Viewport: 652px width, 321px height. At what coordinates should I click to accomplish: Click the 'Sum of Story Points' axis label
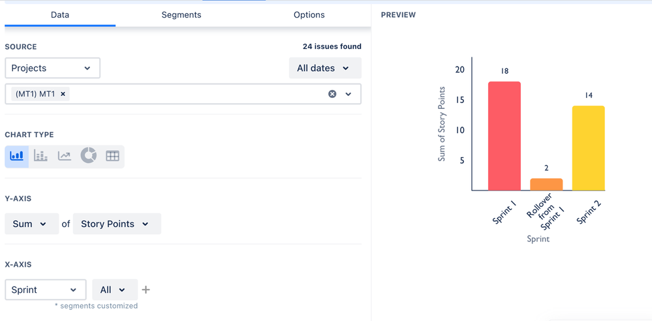[442, 124]
